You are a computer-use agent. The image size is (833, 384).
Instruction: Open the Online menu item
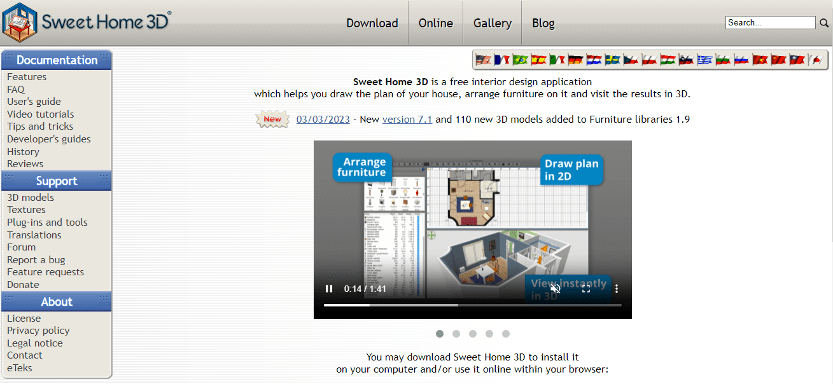click(436, 23)
